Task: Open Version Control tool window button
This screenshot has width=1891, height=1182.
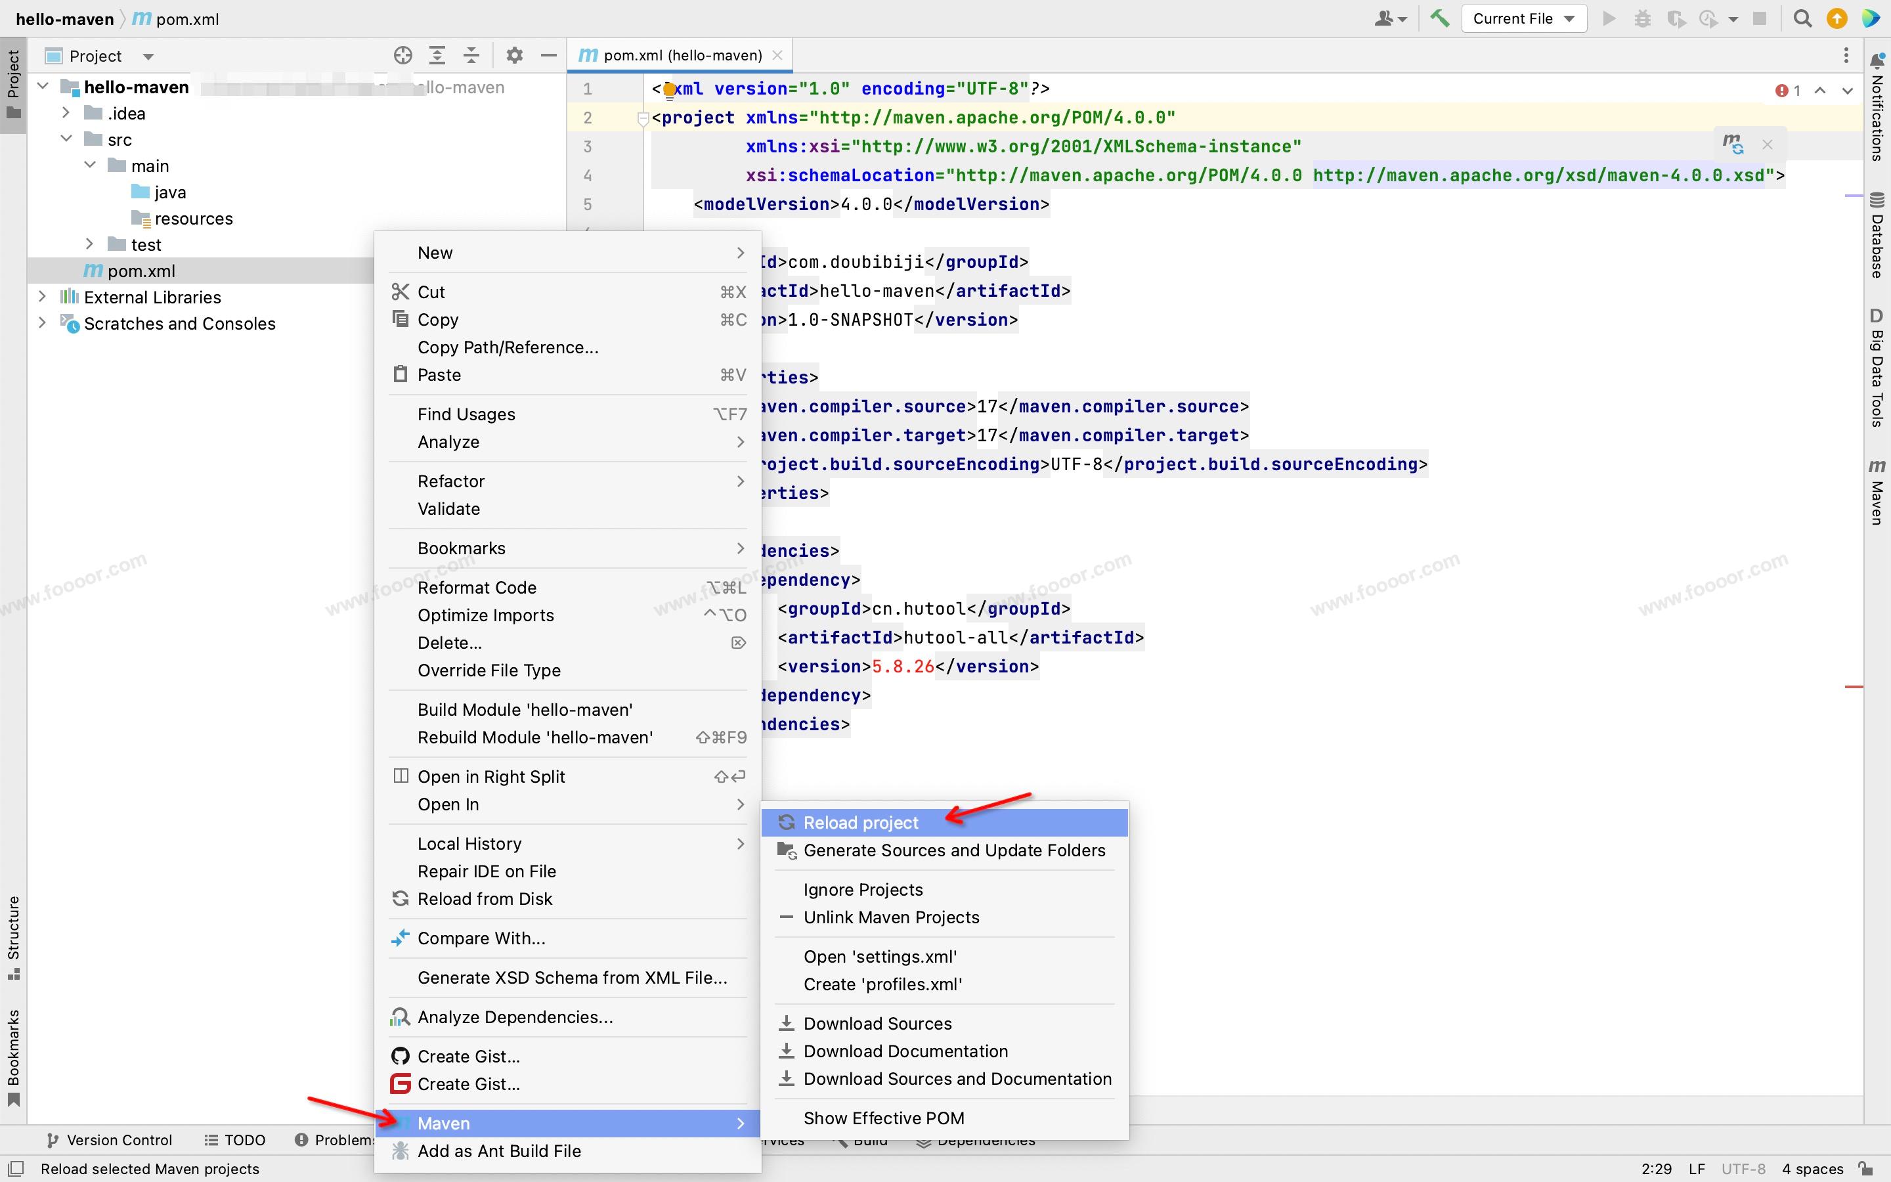Action: 108,1140
